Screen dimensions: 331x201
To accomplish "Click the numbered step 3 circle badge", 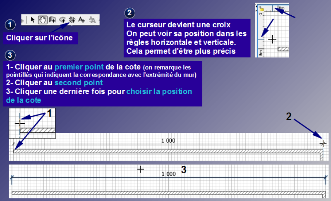I will pyautogui.click(x=11, y=55).
